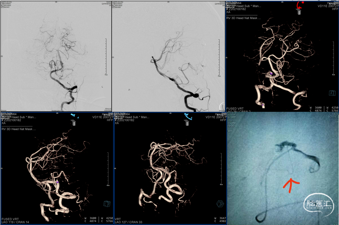The width and height of the screenshot is (339, 225).
Task: Click scale ruler in LAO 127 / CRAN 33 view
Action: [x=221, y=169]
